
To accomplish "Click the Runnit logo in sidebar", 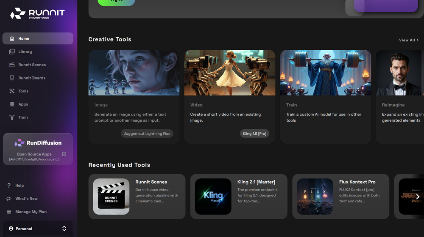I will 37,14.
